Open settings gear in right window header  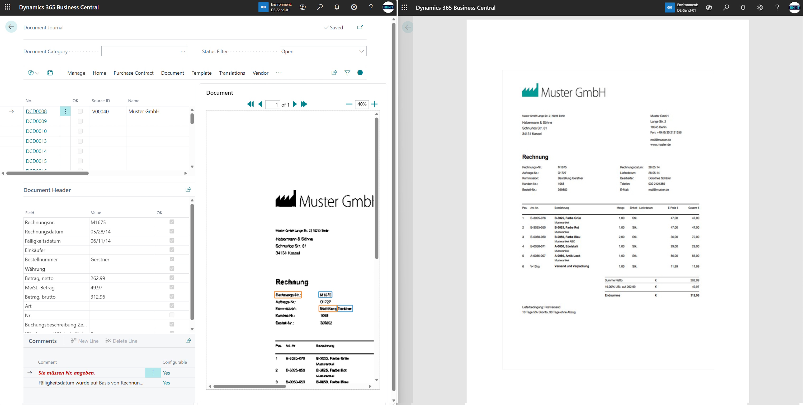[760, 7]
